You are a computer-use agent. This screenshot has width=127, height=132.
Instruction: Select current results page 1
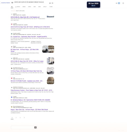pos(12,118)
